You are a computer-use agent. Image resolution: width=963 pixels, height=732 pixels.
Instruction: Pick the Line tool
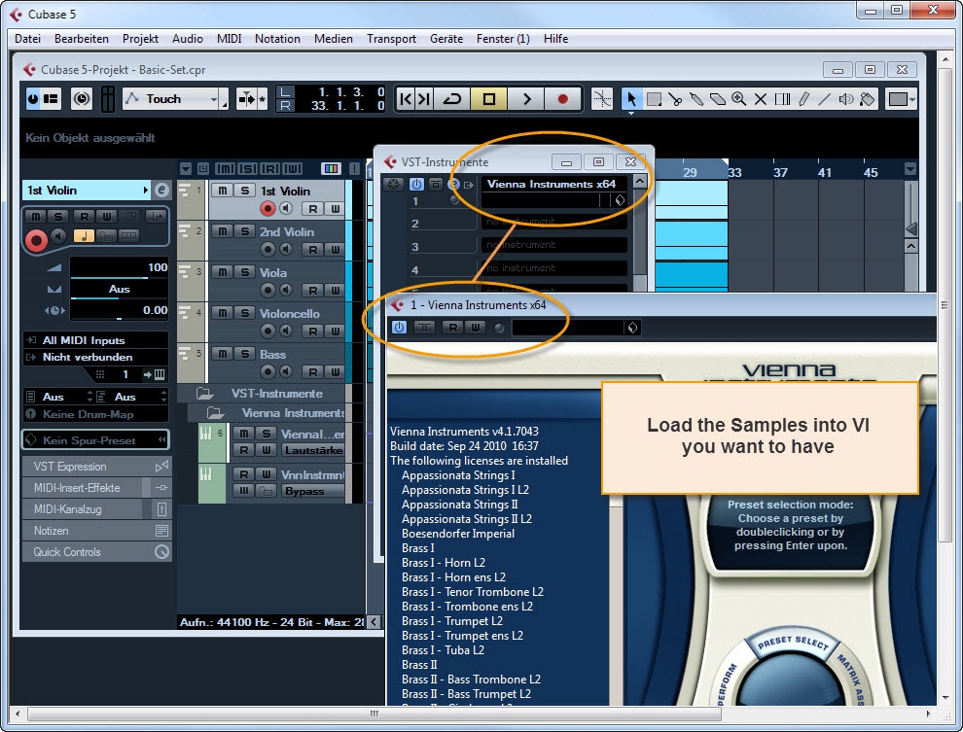point(824,99)
